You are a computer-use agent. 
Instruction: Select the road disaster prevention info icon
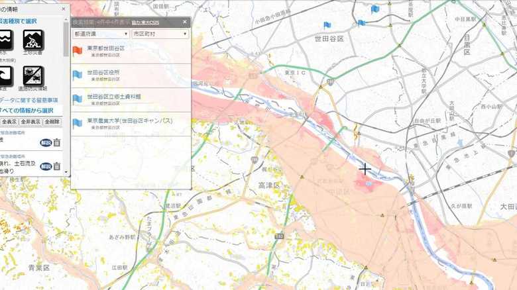[x=33, y=75]
